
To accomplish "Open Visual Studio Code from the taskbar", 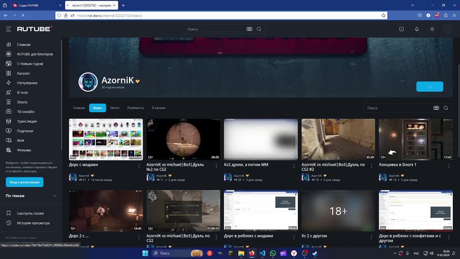I will [x=262, y=253].
